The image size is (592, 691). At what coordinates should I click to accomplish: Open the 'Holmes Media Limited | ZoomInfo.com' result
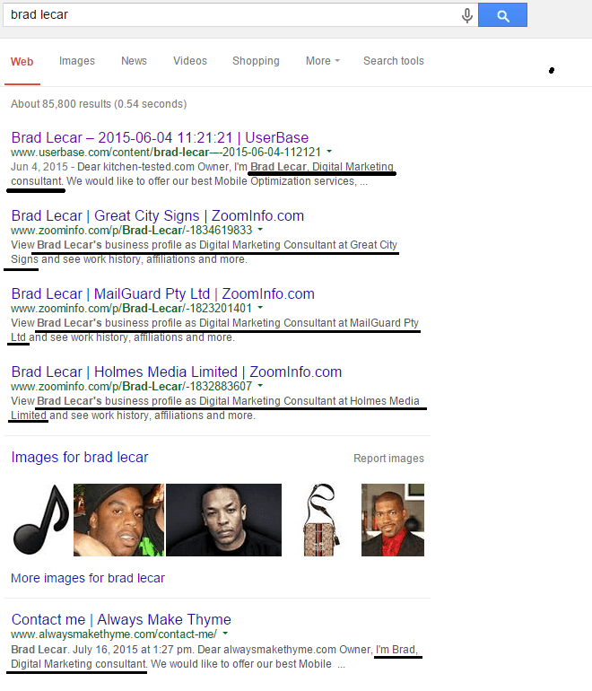pos(177,372)
